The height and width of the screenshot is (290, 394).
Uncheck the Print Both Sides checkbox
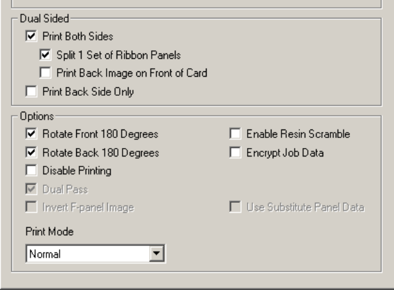click(x=31, y=36)
